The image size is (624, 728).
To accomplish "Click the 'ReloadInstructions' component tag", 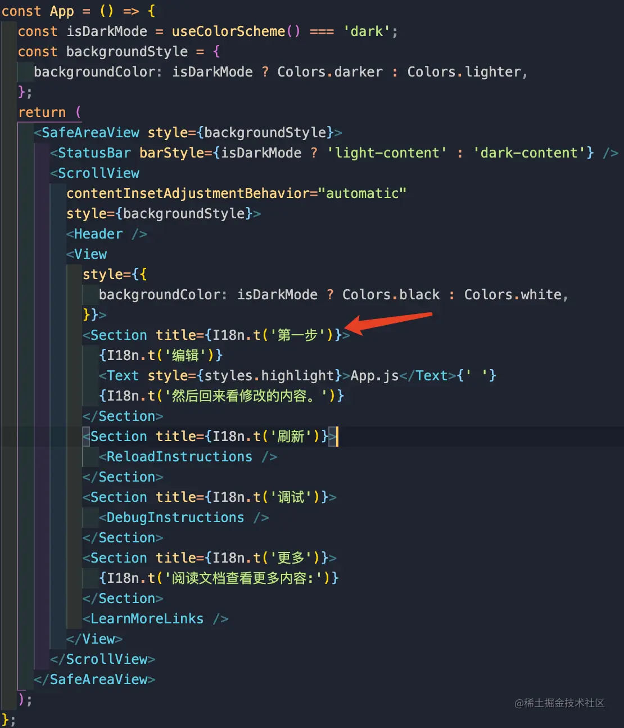I will tap(179, 457).
